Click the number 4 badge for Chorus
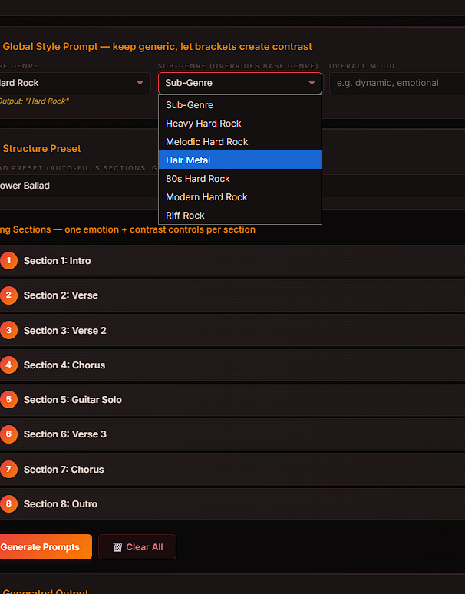The image size is (465, 594). coord(8,365)
